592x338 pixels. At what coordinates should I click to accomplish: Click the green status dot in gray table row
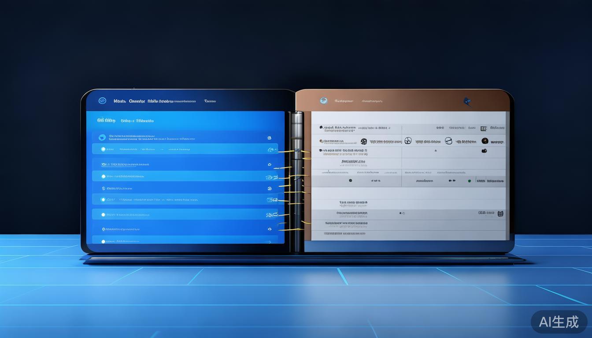pos(469,180)
